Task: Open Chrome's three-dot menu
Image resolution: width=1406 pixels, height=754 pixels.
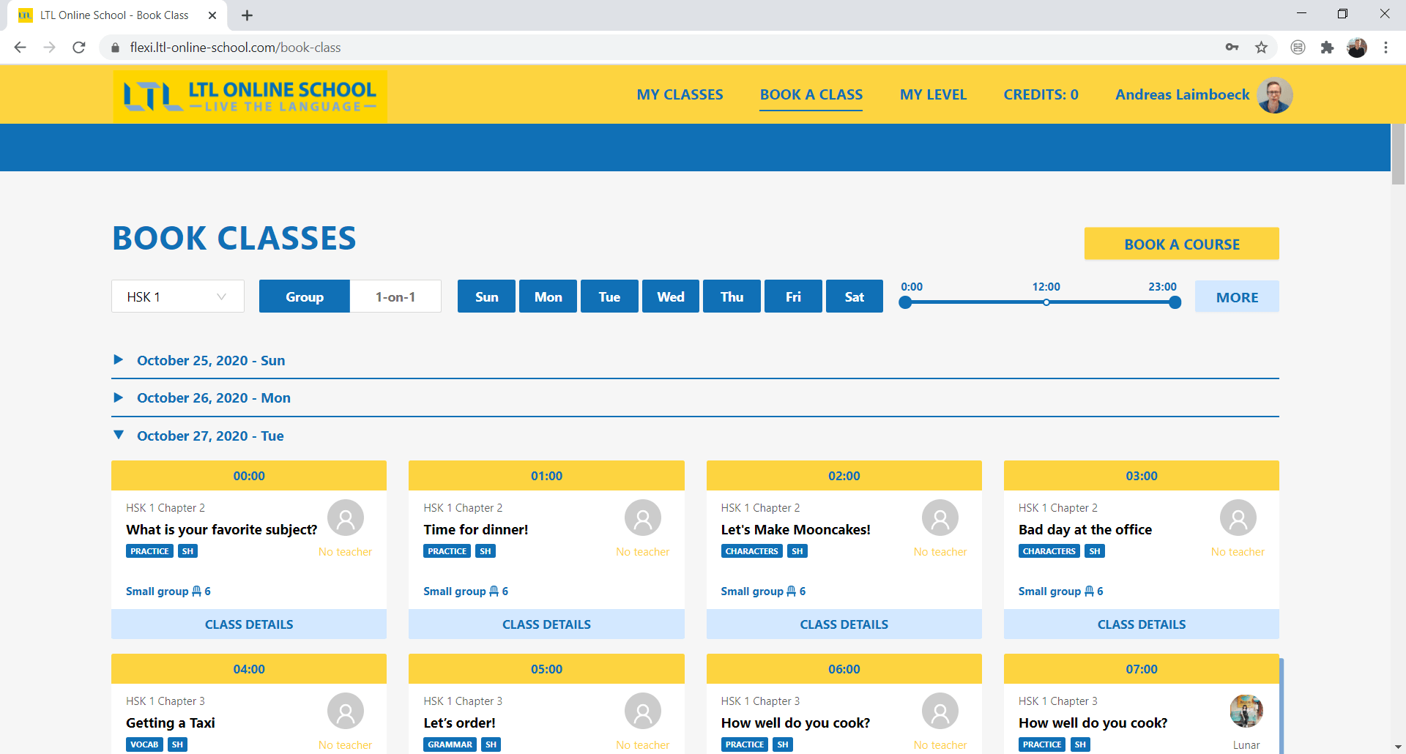Action: click(x=1385, y=48)
